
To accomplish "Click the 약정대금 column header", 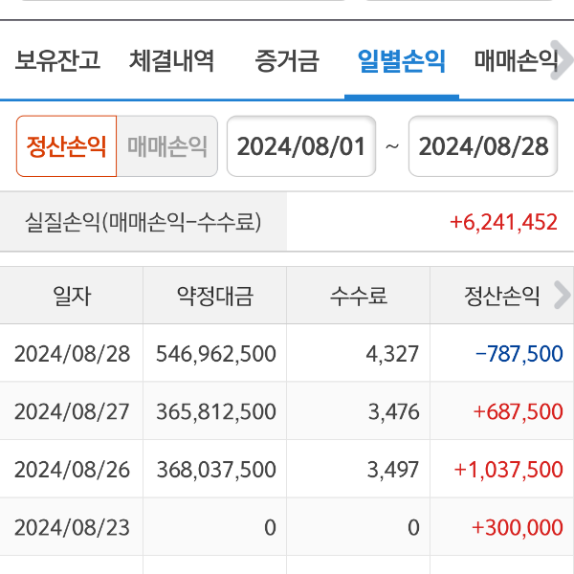I will pos(215,296).
